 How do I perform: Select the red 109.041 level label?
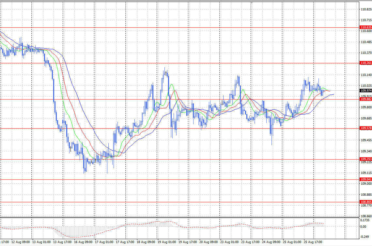(366, 179)
